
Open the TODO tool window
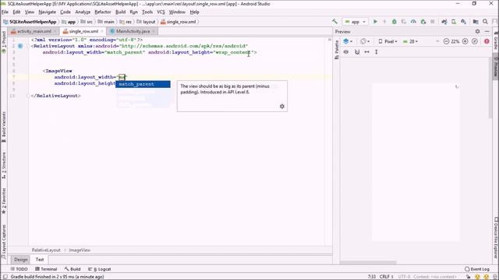19,269
